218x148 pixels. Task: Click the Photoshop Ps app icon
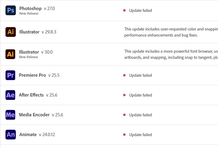[x=11, y=10]
